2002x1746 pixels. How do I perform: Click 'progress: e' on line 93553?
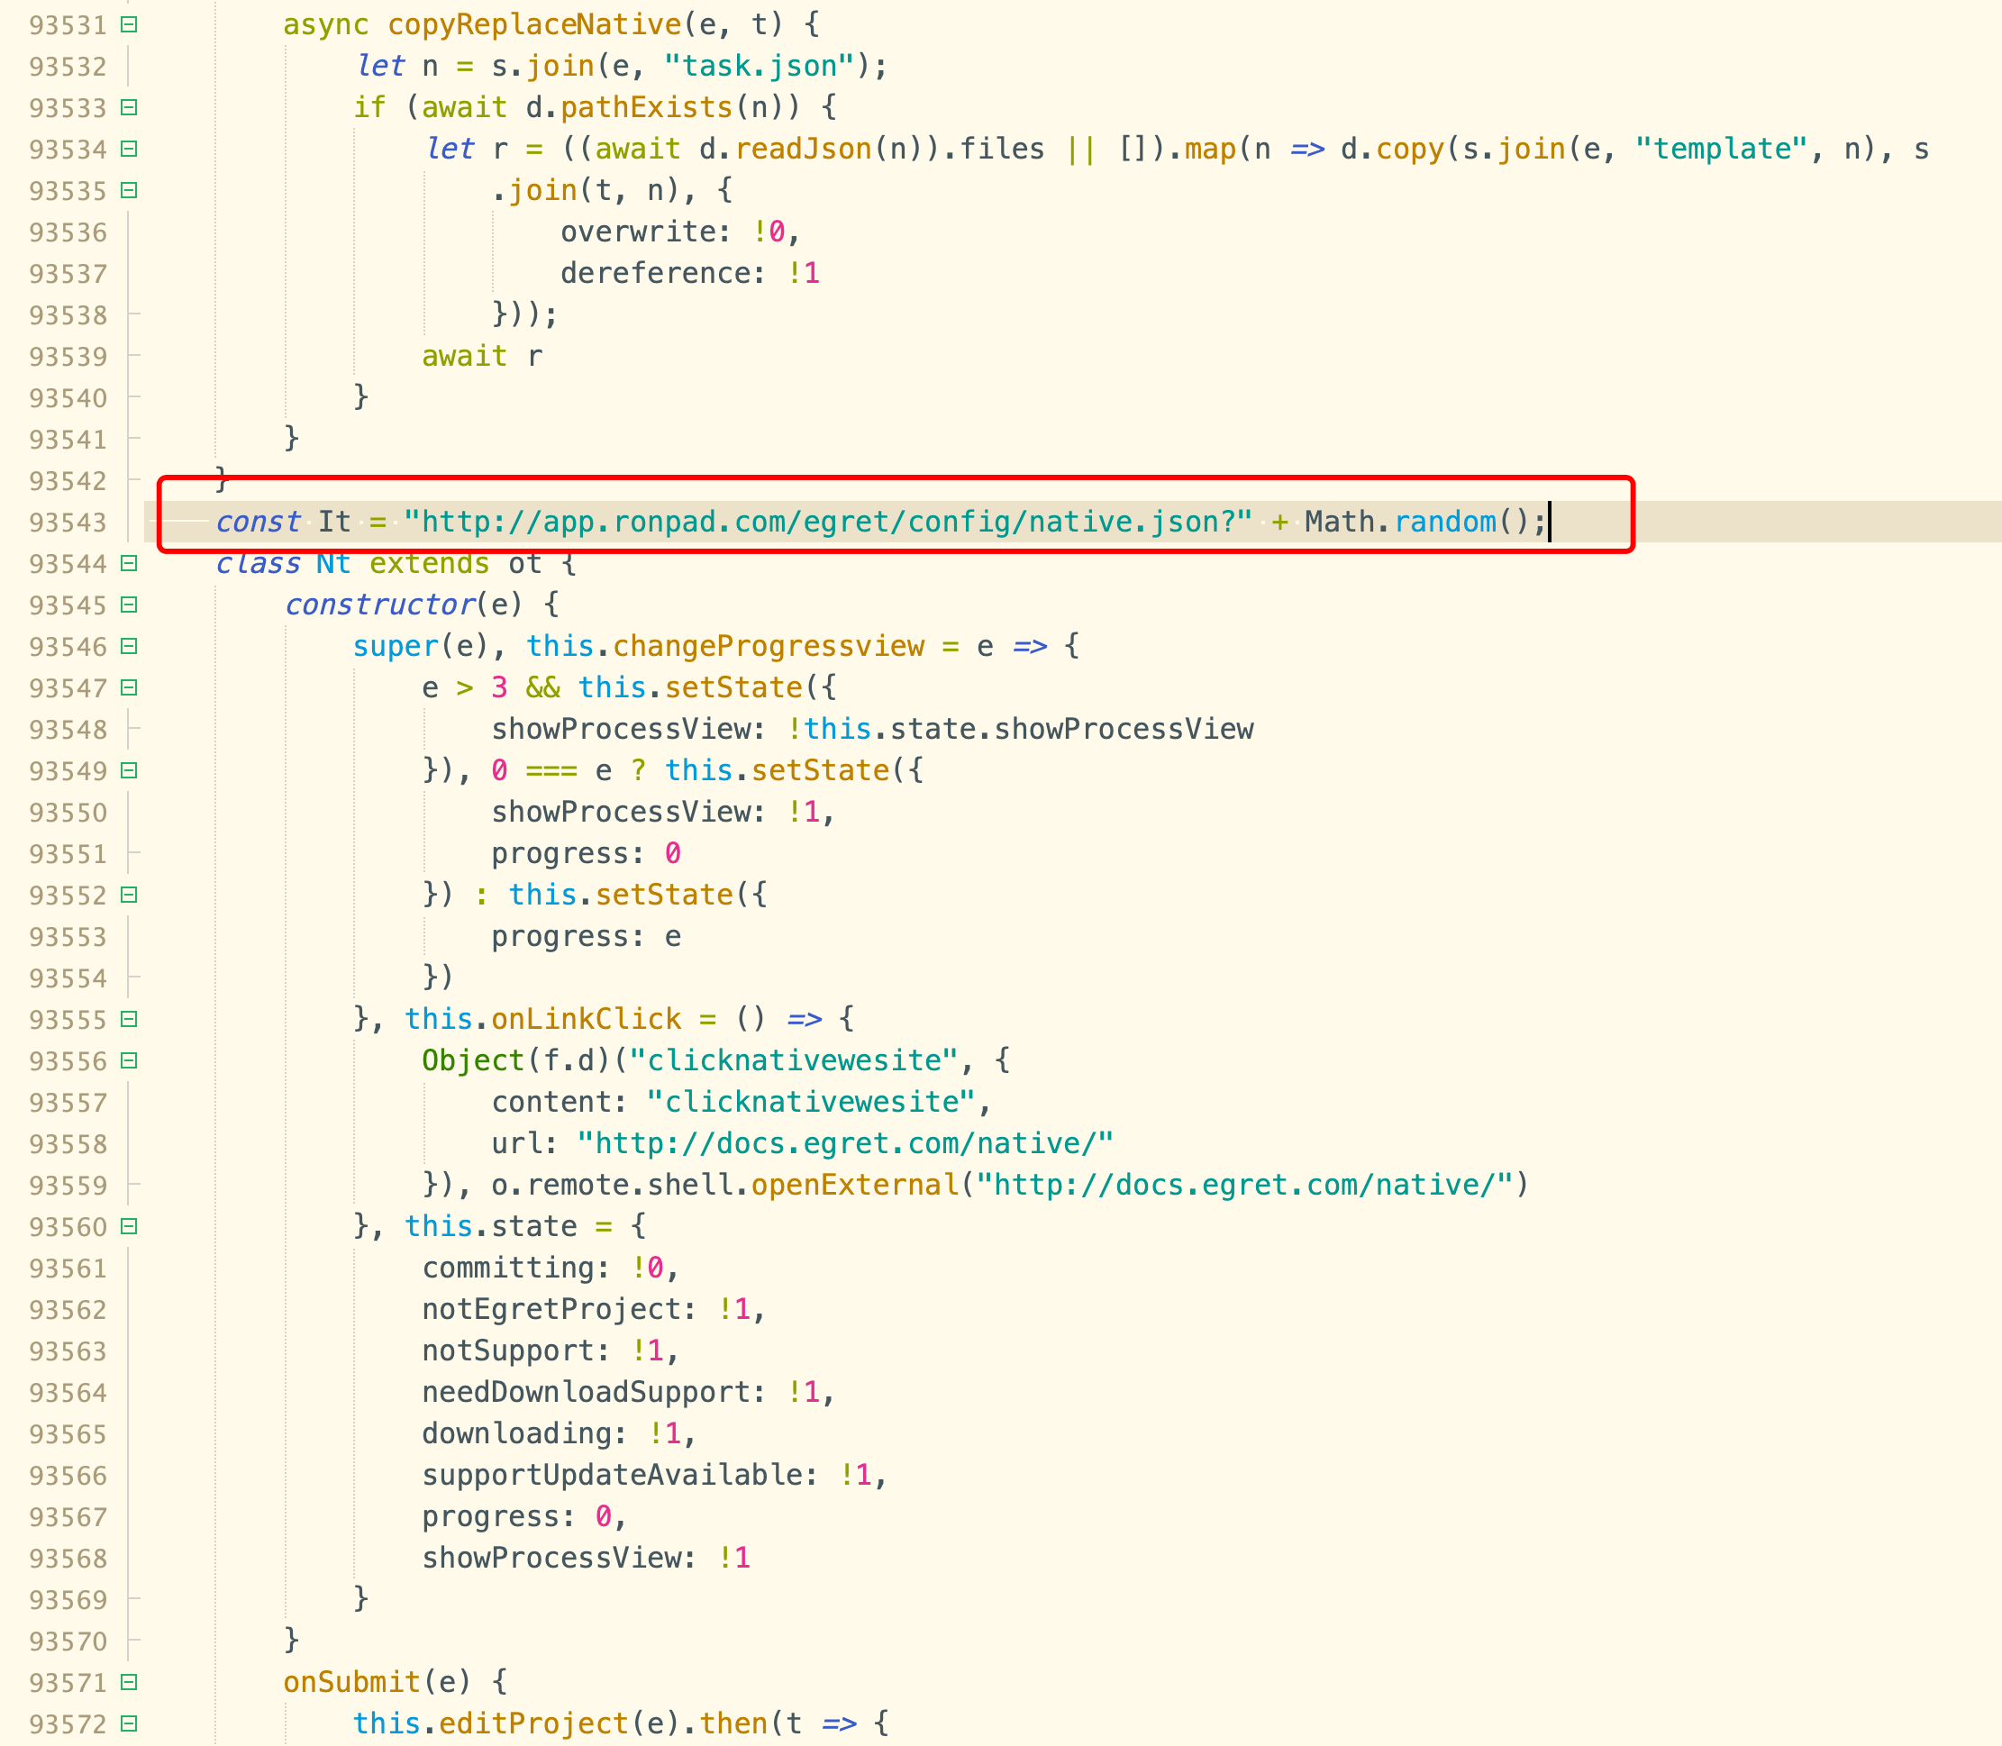point(587,936)
